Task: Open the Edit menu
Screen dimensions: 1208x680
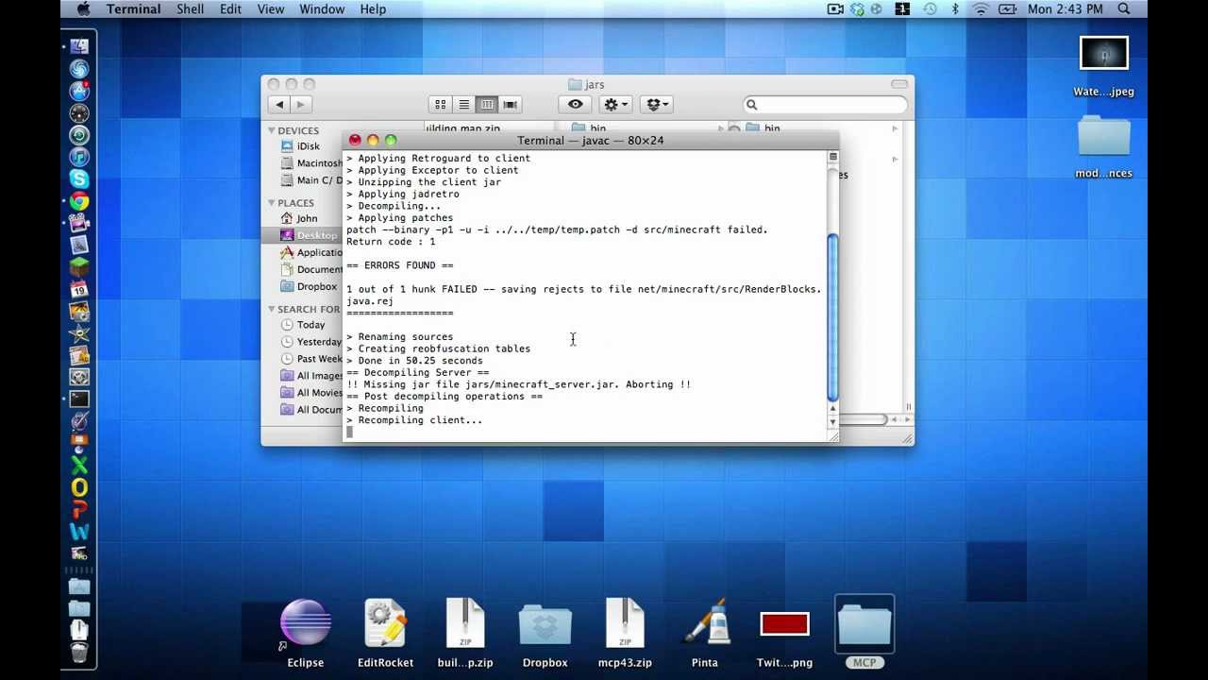Action: coord(230,9)
